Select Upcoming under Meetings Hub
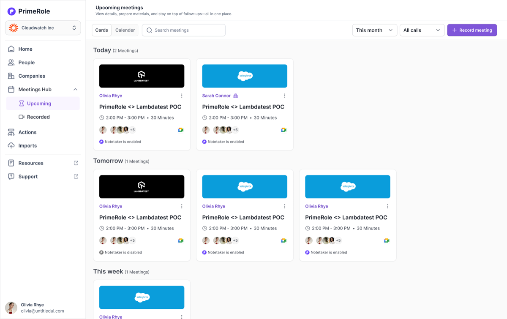Screen dimensions: 507x319 [43, 104]
